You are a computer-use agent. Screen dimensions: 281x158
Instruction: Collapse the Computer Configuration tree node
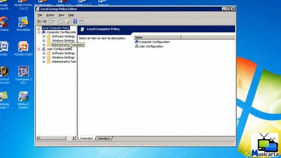(39, 32)
